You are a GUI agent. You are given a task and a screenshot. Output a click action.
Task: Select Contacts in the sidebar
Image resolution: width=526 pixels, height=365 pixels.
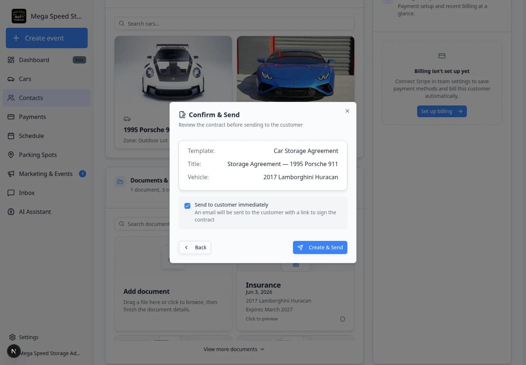click(47, 98)
